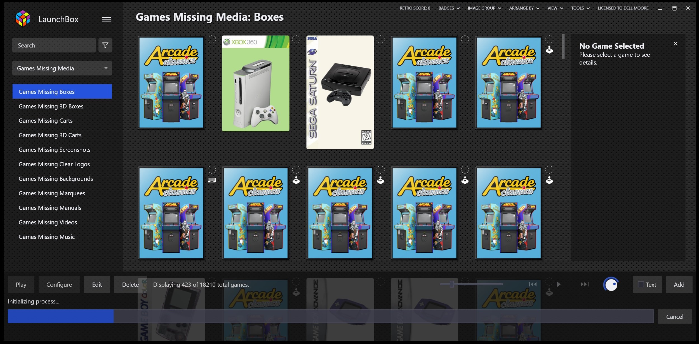Toggle selection circle beside Xbox 360 box
The image size is (699, 344).
click(296, 39)
